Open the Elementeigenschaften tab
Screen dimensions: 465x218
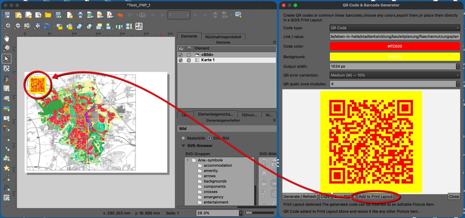coord(215,115)
